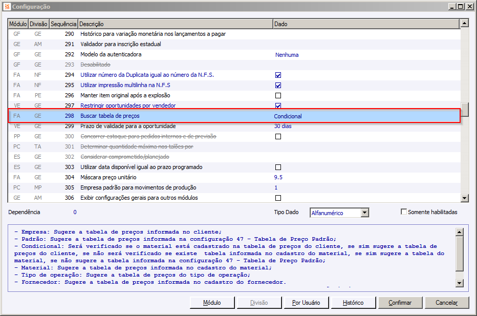Viewport: 477px width, 316px height.
Task: Click the 30 dias value
Action: (x=283, y=126)
